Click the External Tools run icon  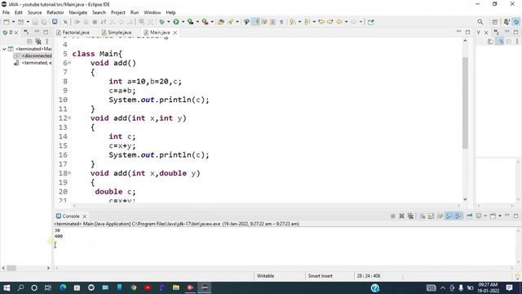(205, 22)
